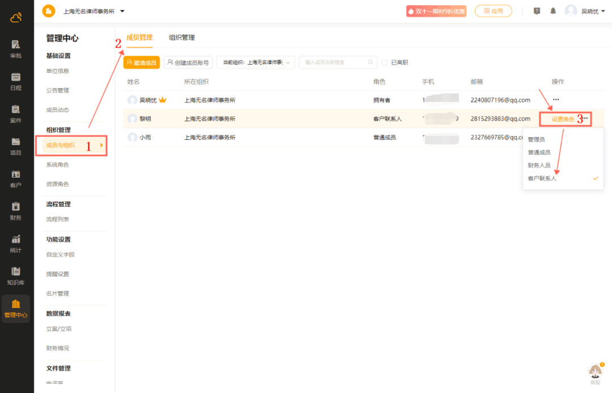The image size is (612, 393).
Task: Open the 财务 module
Action: (16, 211)
